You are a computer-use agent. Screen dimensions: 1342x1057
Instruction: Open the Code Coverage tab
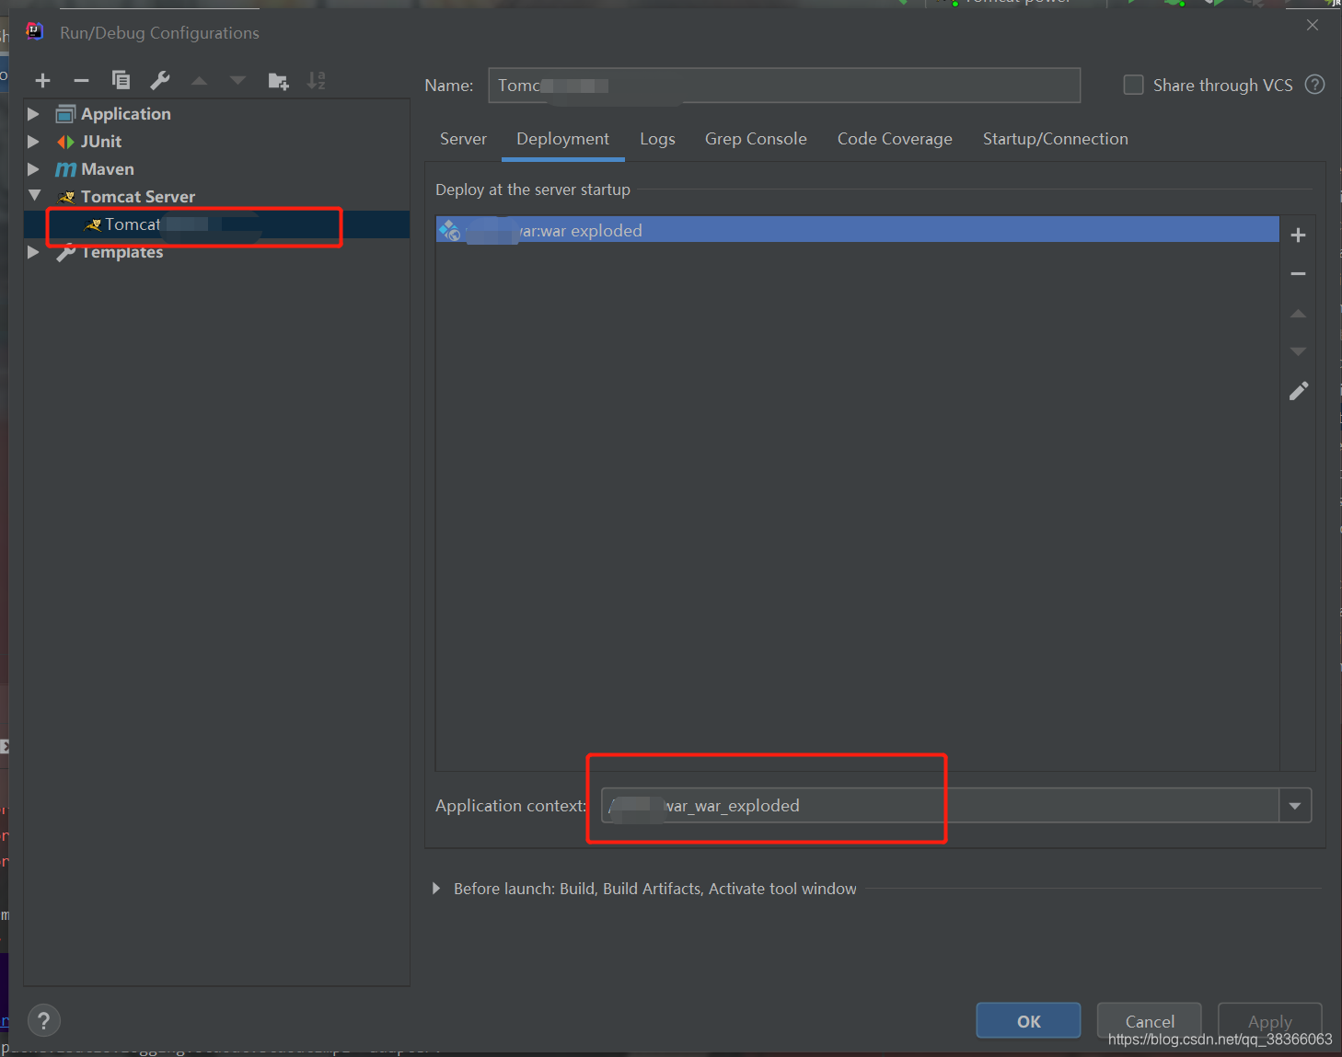(x=895, y=139)
